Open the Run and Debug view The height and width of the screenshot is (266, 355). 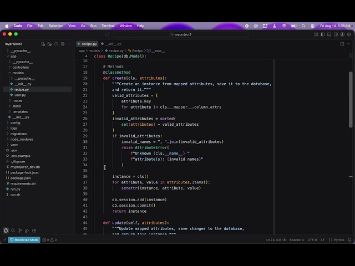pos(27,231)
